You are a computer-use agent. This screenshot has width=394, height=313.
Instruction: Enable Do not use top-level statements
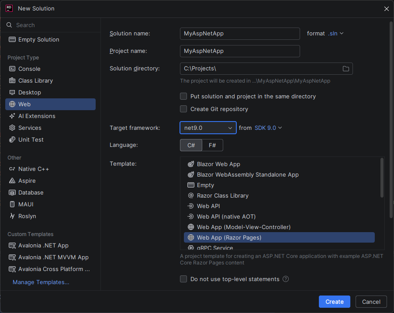coord(183,279)
